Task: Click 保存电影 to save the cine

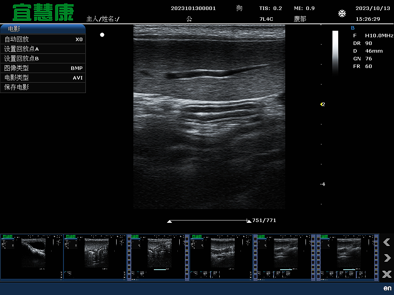Action: pos(43,87)
